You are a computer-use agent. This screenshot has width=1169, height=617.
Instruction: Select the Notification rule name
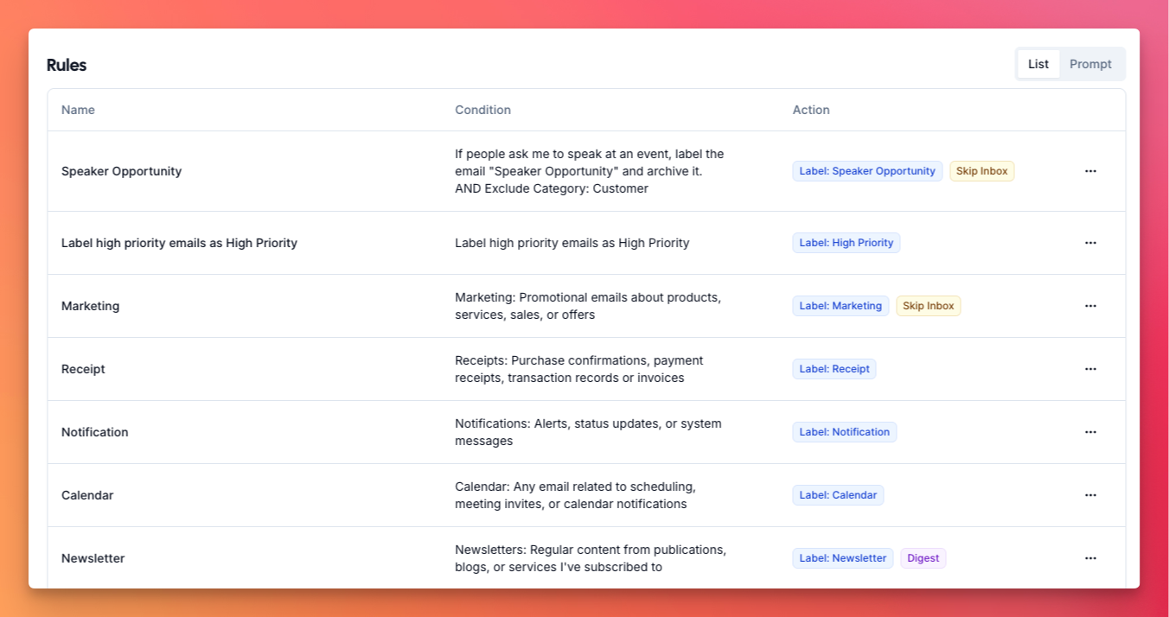pyautogui.click(x=95, y=432)
